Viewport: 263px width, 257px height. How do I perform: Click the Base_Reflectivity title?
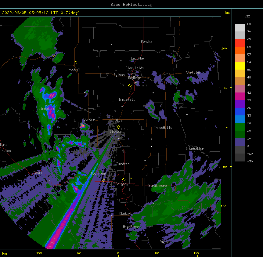[x=131, y=5]
